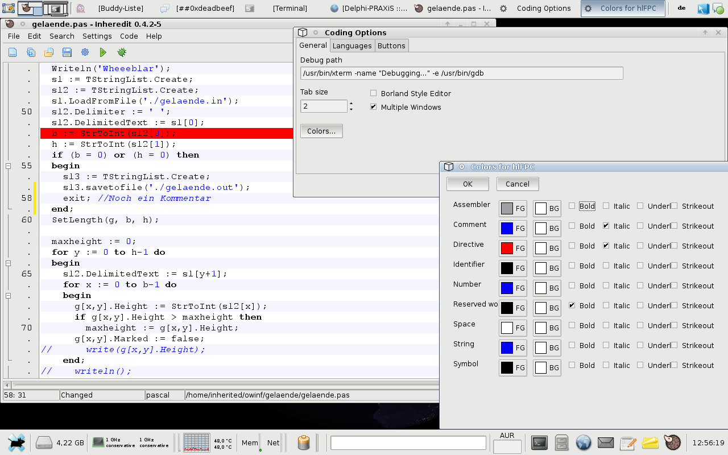The width and height of the screenshot is (728, 455).
Task: Start debugging with the green bug icon
Action: (x=122, y=52)
